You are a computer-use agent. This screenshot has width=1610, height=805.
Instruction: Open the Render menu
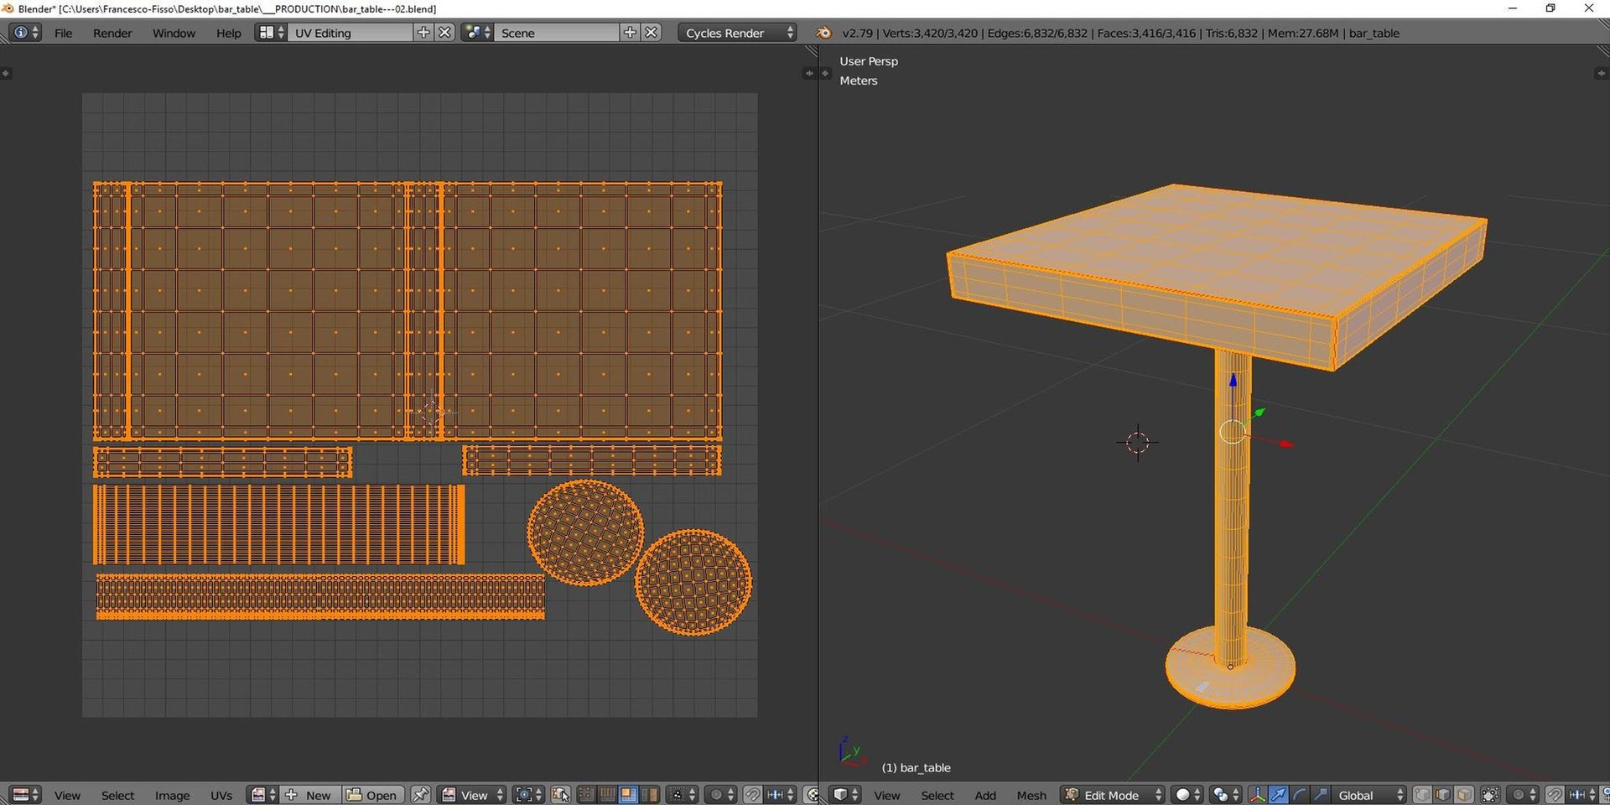click(112, 33)
